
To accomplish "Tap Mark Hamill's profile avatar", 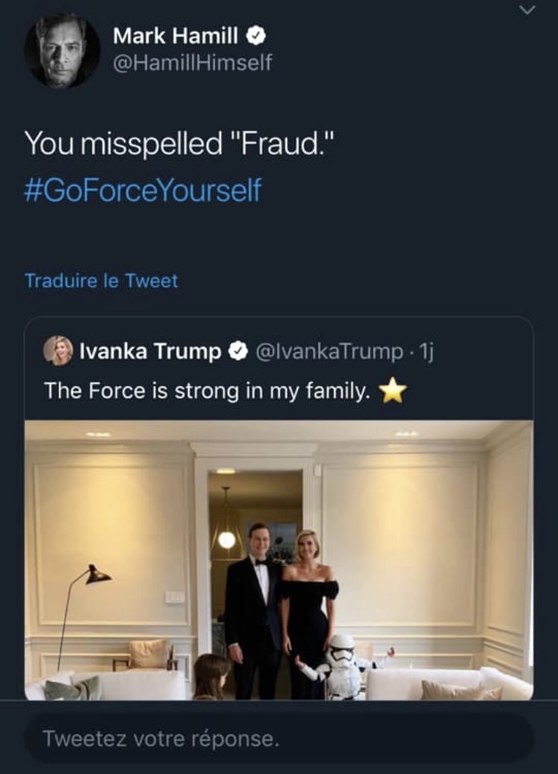I will 62,51.
